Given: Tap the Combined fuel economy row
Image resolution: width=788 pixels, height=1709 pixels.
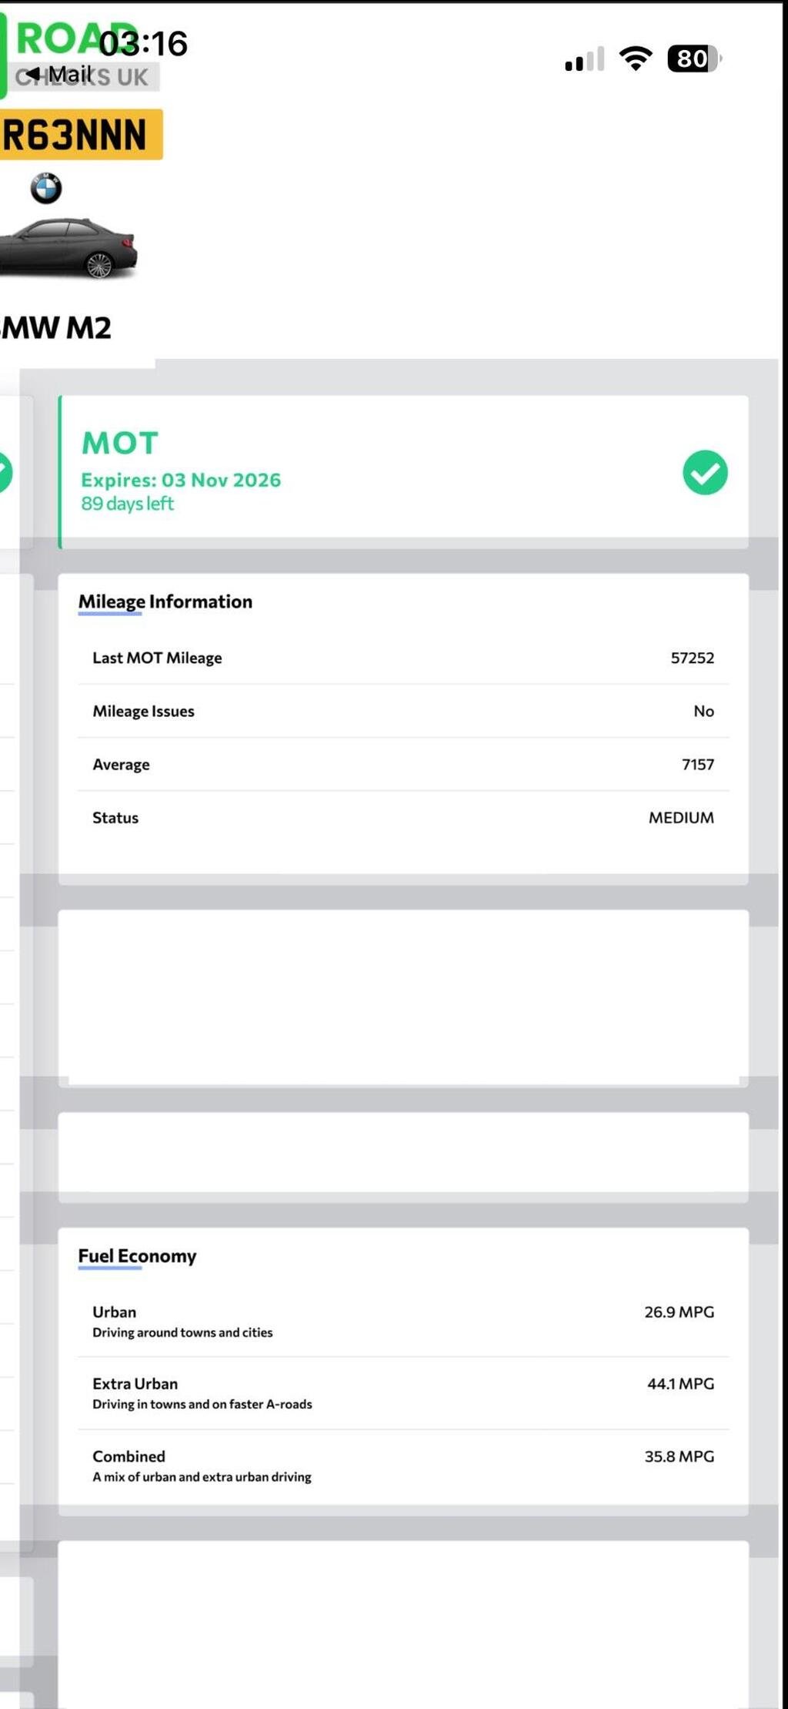Looking at the screenshot, I should (x=403, y=1466).
